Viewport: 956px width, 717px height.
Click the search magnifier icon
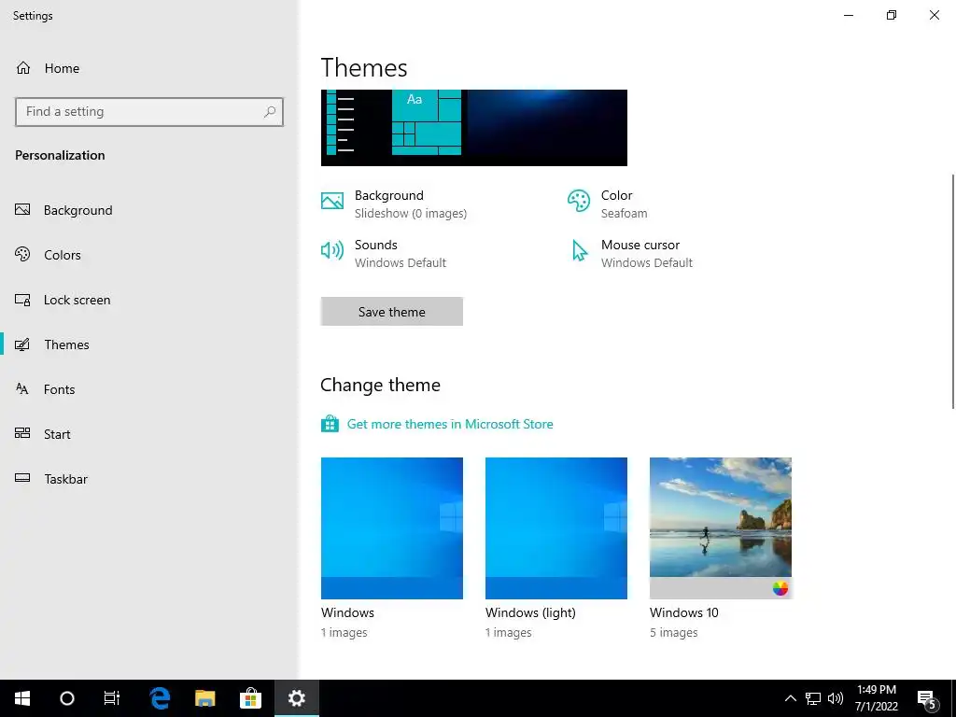coord(270,112)
